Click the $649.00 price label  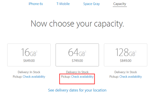click(29, 61)
